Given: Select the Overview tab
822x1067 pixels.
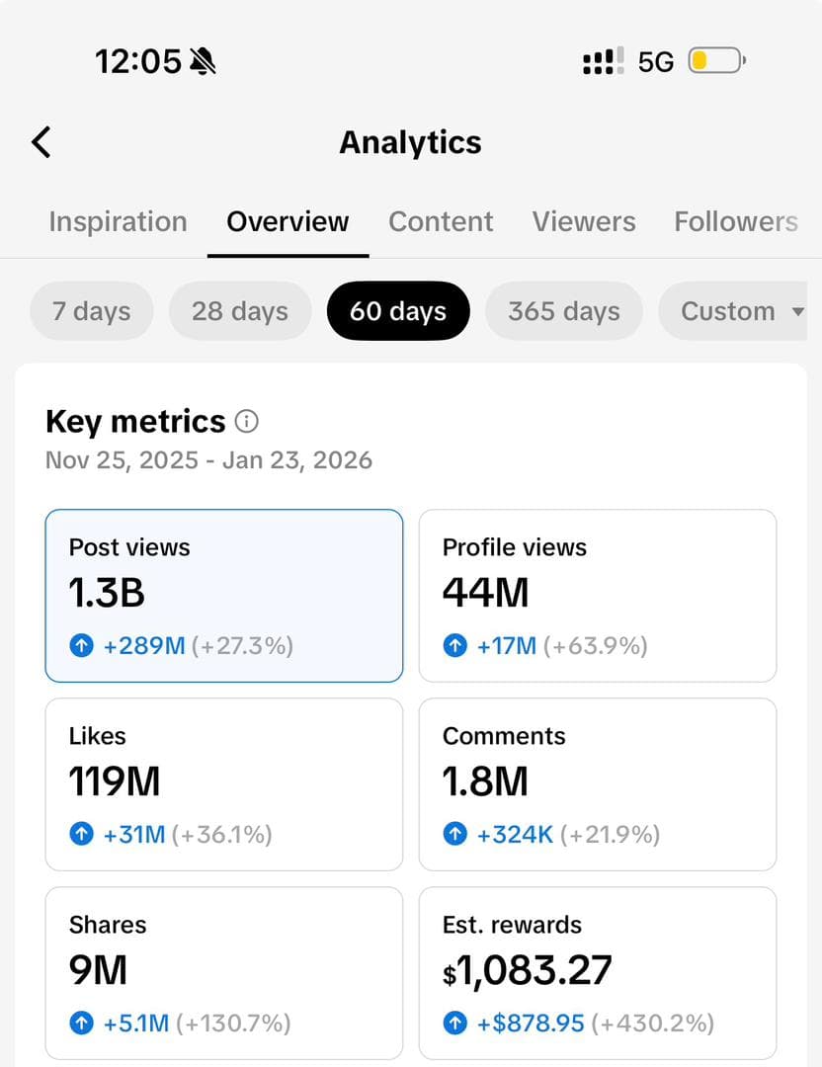Looking at the screenshot, I should tap(288, 222).
